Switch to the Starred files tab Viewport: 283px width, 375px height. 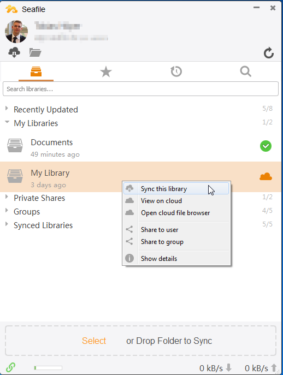(106, 72)
